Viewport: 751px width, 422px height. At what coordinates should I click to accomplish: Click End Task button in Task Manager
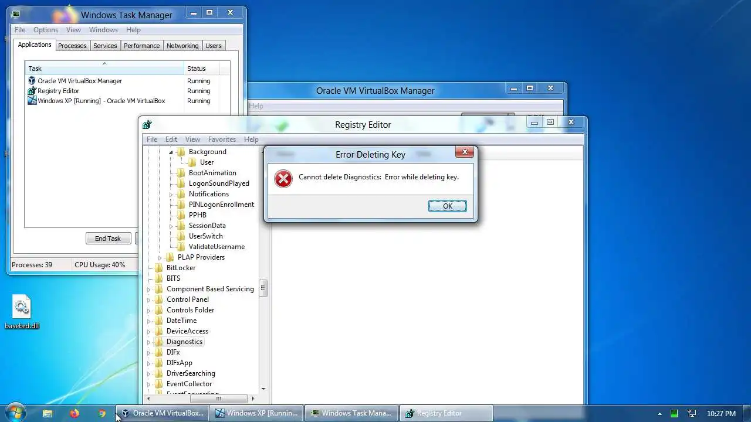tap(108, 239)
